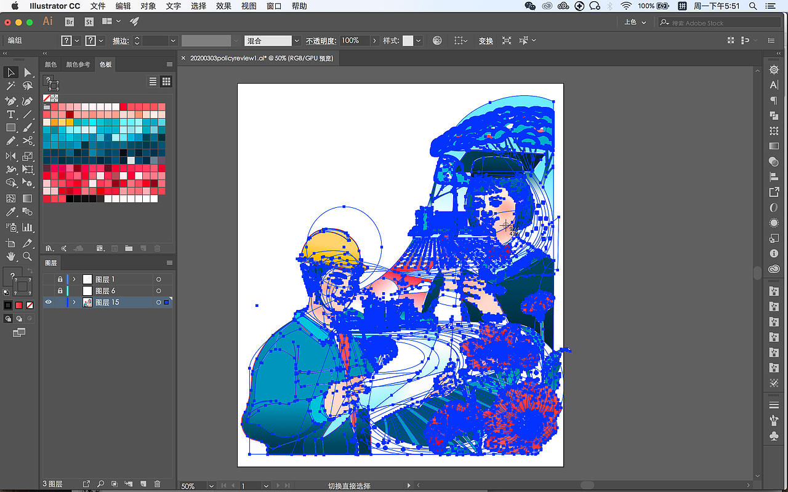Open Adobe Bridge from the Br icon
The width and height of the screenshot is (788, 492).
(x=70, y=22)
